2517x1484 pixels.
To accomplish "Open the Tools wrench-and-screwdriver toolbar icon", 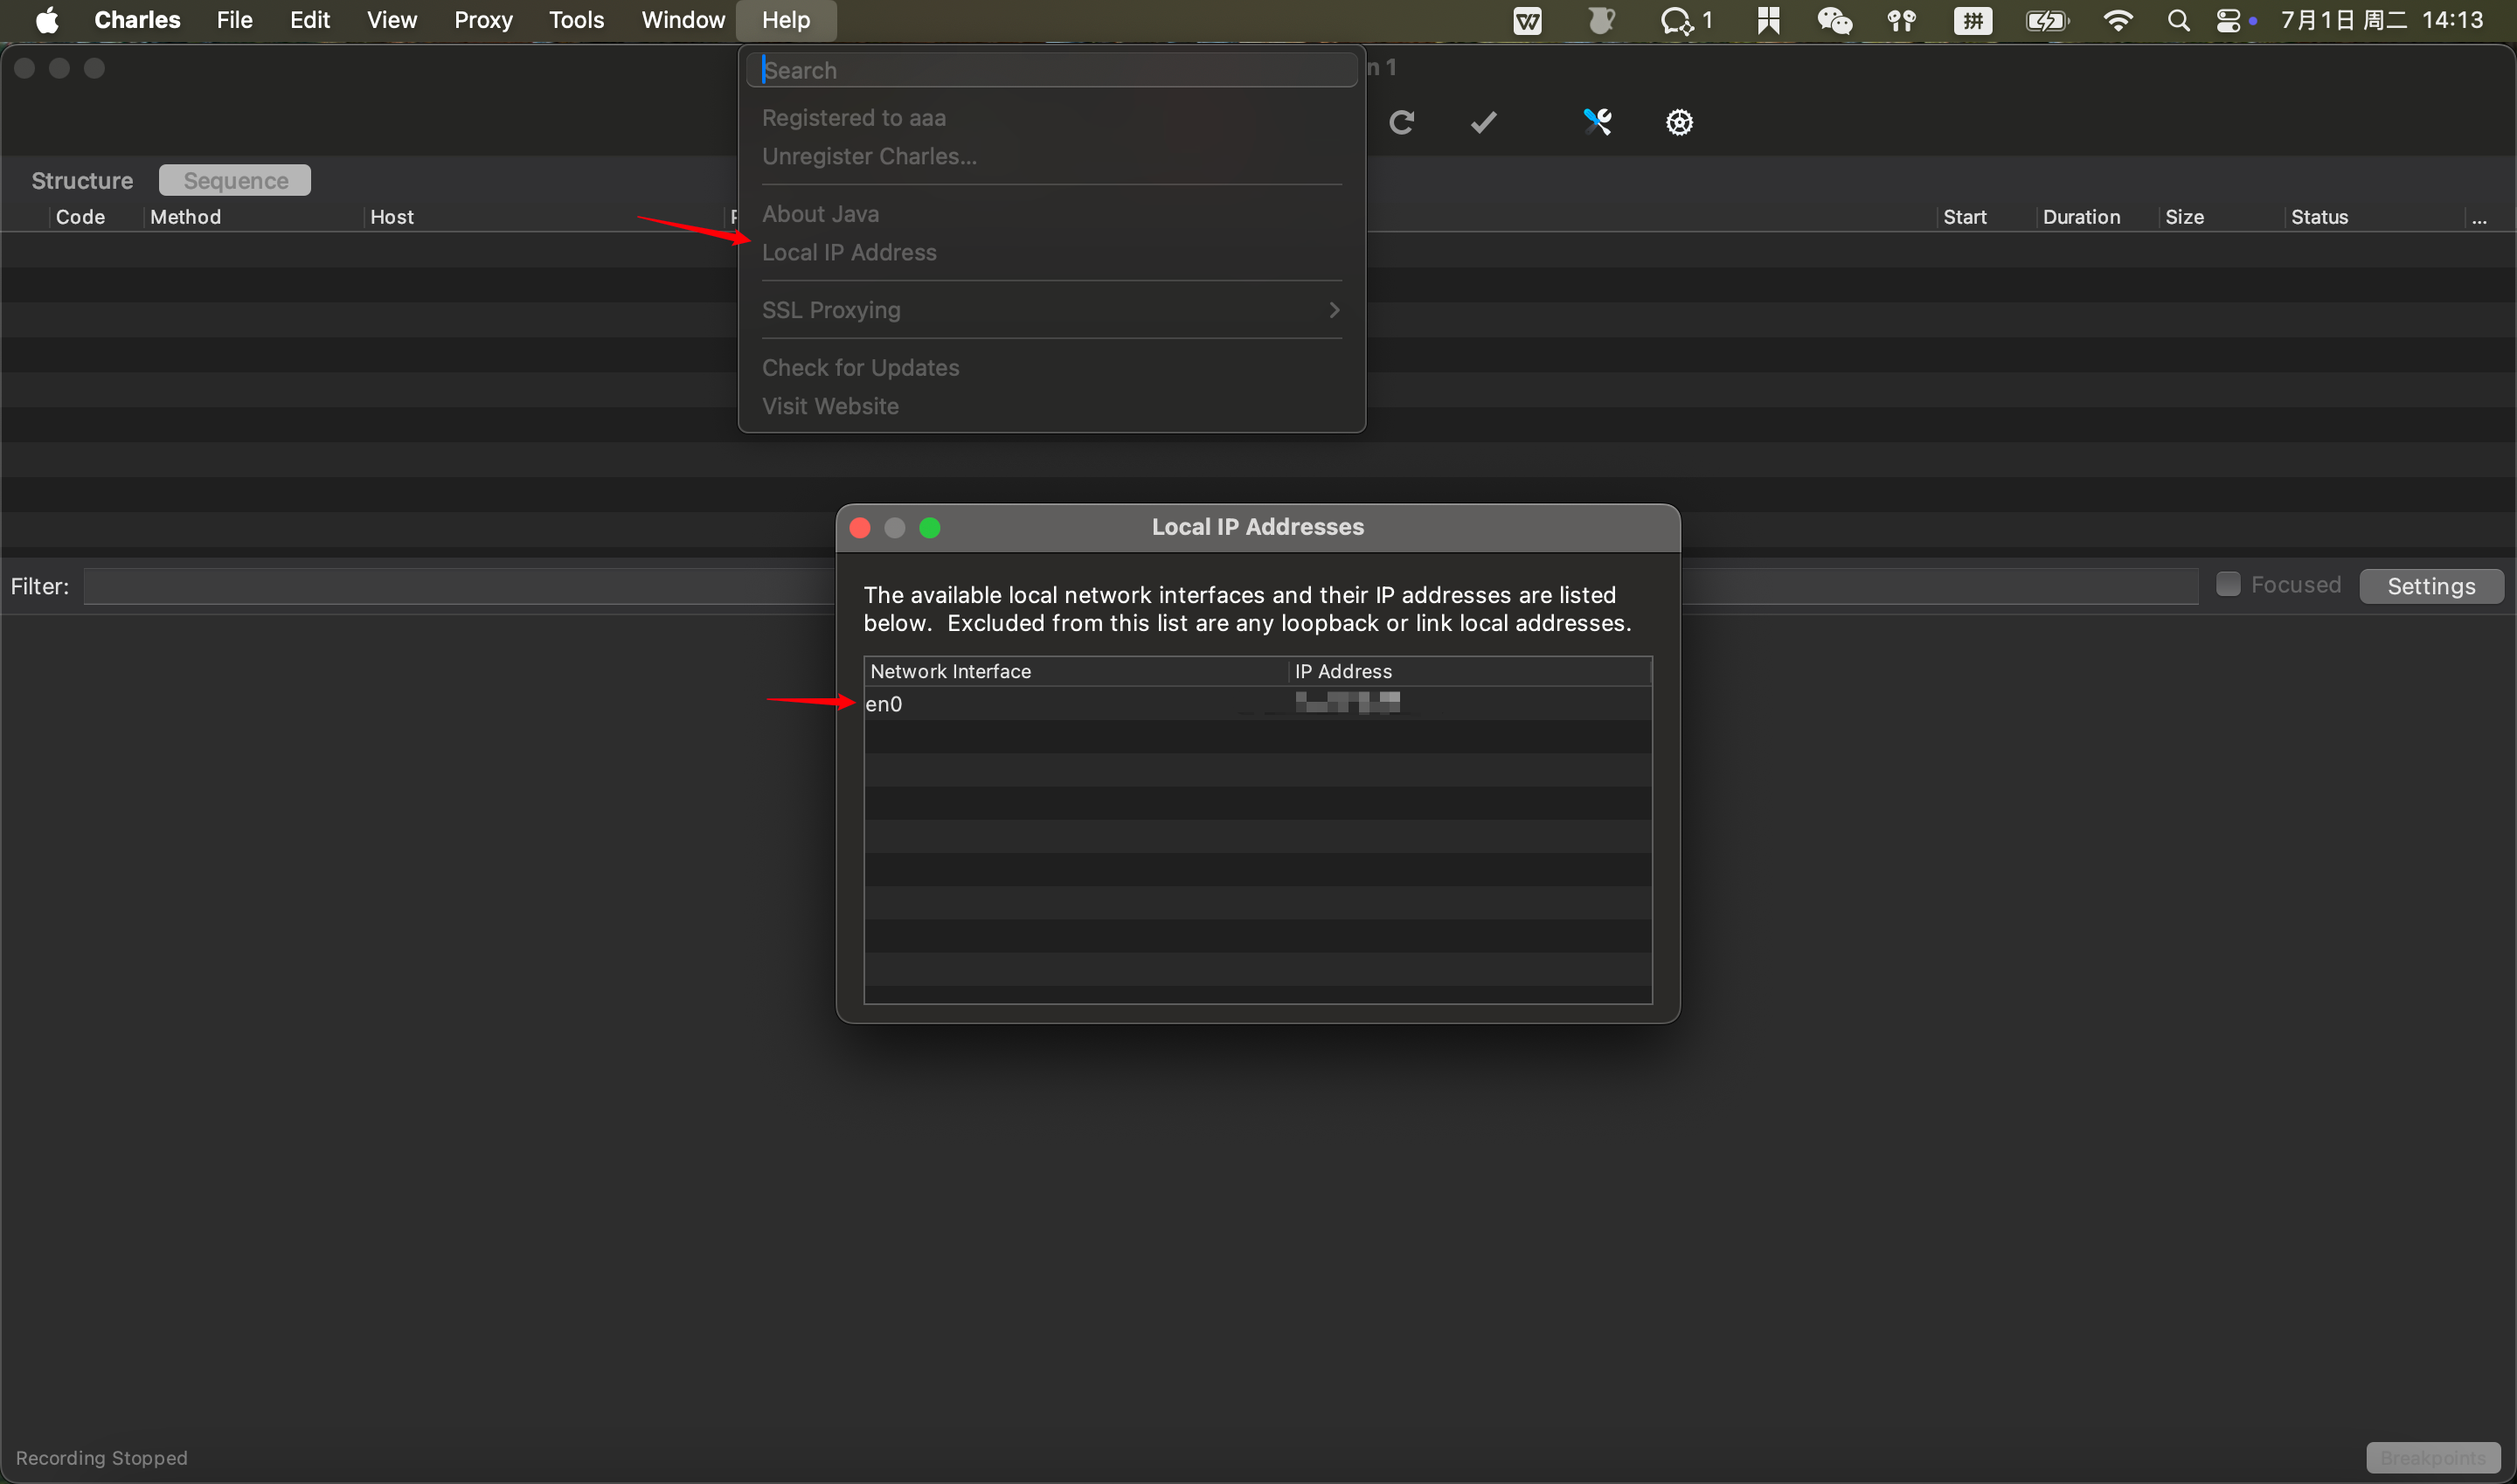I will click(1596, 122).
